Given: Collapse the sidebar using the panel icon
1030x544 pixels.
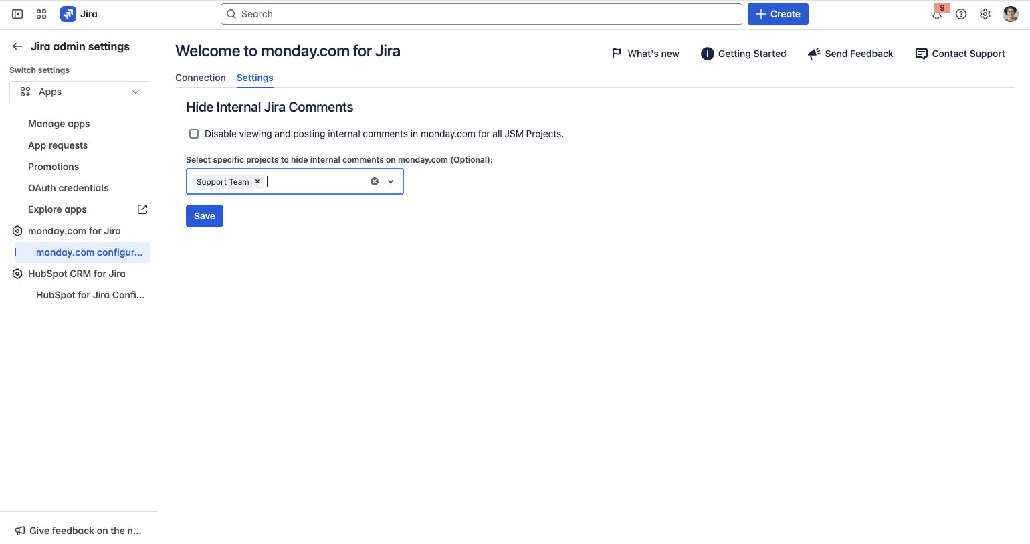Looking at the screenshot, I should 17,14.
